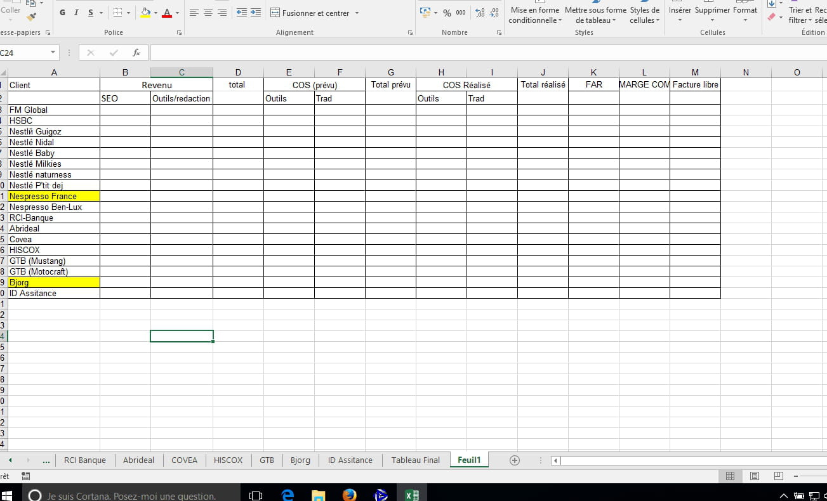Viewport: 827px width, 501px height.
Task: Decrease decimal places
Action: coord(494,13)
